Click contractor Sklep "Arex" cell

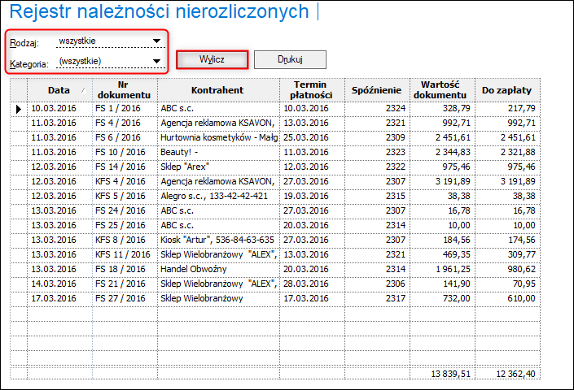pyautogui.click(x=218, y=167)
